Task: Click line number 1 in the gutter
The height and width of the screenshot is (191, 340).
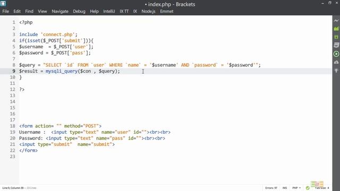Action: (x=14, y=22)
